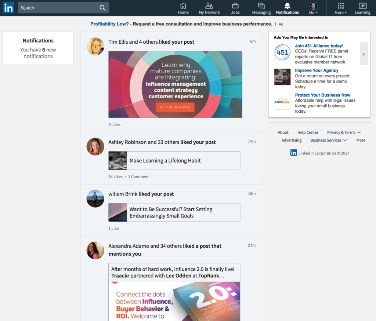Open the Profitability Low? ad link

click(x=181, y=24)
